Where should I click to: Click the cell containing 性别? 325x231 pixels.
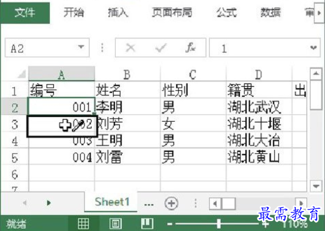click(x=193, y=89)
